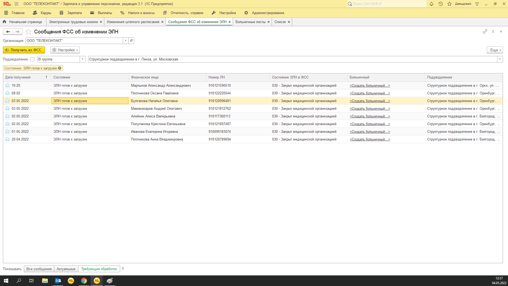Show Требующие обработки messages
Viewport: 508px width, 286px height.
click(99, 269)
